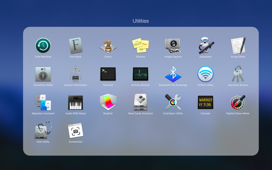Click the "System Information" label text
272x170 pixels.
(75, 85)
